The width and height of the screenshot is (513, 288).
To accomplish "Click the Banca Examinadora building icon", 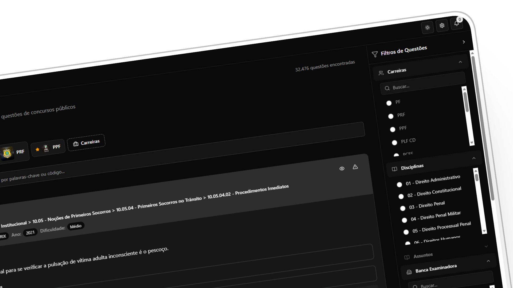I will (x=409, y=272).
